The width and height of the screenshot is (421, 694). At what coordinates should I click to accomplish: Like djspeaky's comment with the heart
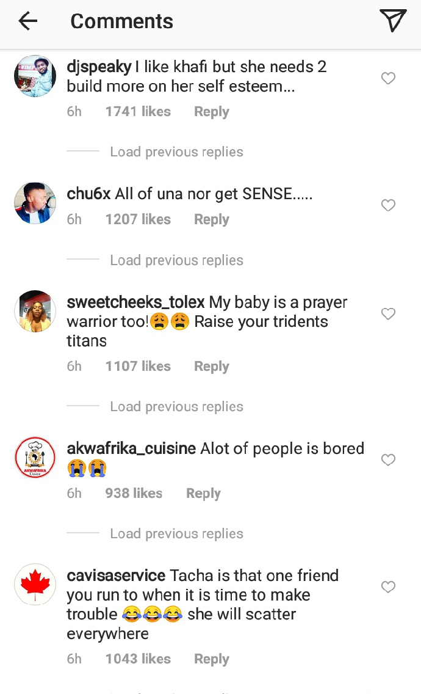(388, 78)
